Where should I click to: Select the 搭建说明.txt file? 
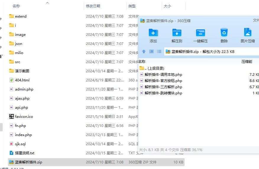pos(25,153)
